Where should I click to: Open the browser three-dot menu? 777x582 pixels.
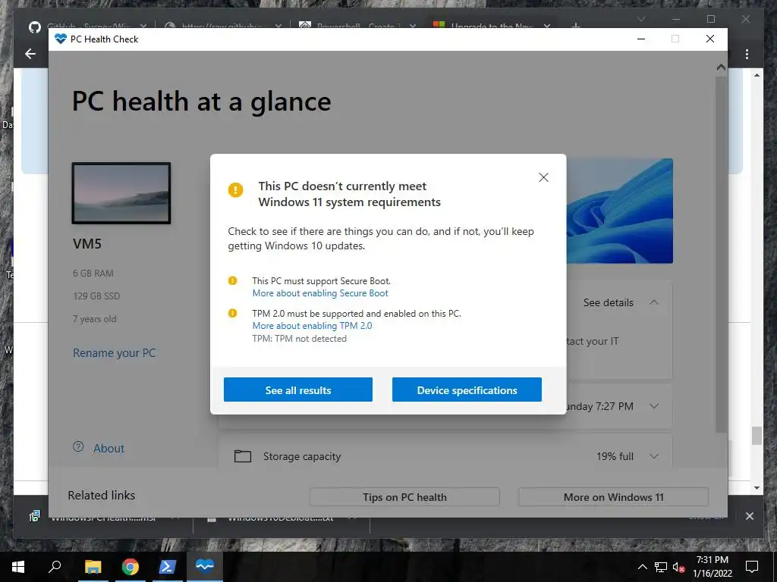click(747, 54)
